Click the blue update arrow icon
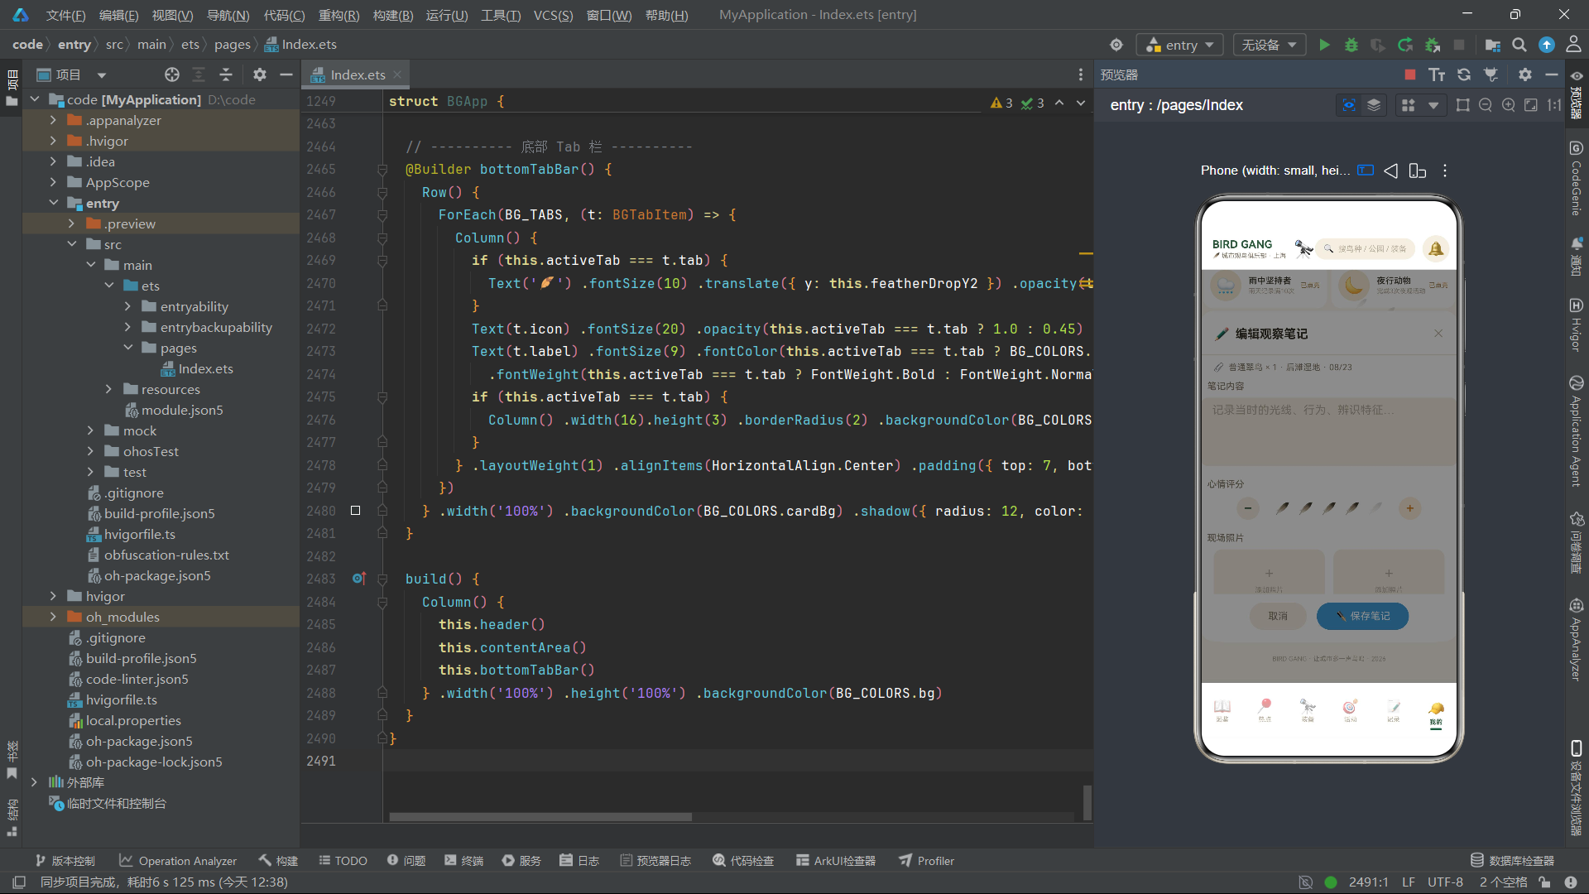1589x894 pixels. tap(1546, 45)
